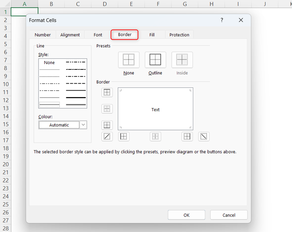Apply the Inside border preset
The width and height of the screenshot is (292, 232).
[x=182, y=60]
